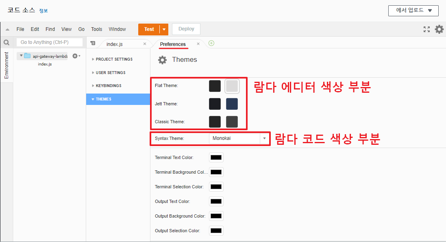Switch to the Preferences tab
446x242 pixels.
pyautogui.click(x=173, y=44)
